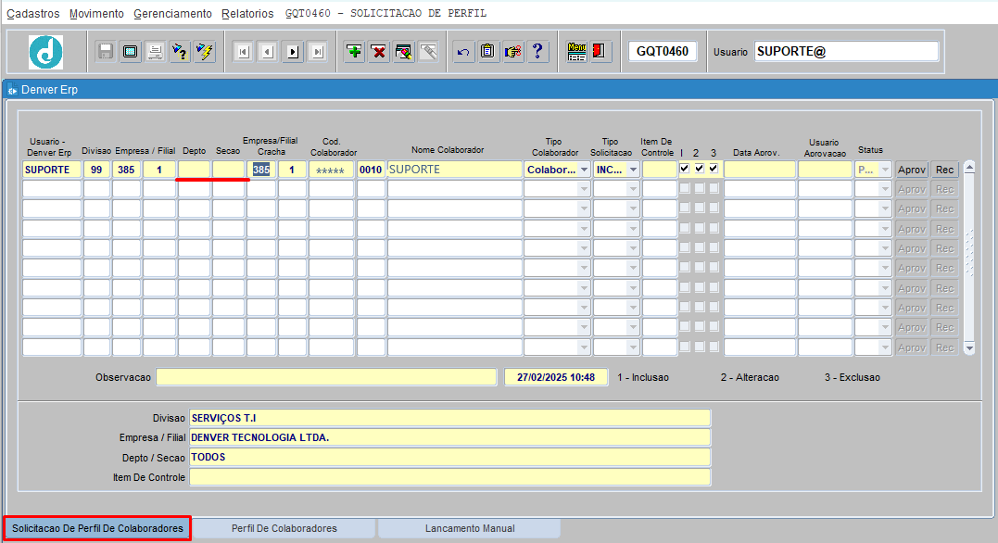Open the Tipo Solicitacao dropdown showing INC...
The image size is (998, 543).
[633, 170]
